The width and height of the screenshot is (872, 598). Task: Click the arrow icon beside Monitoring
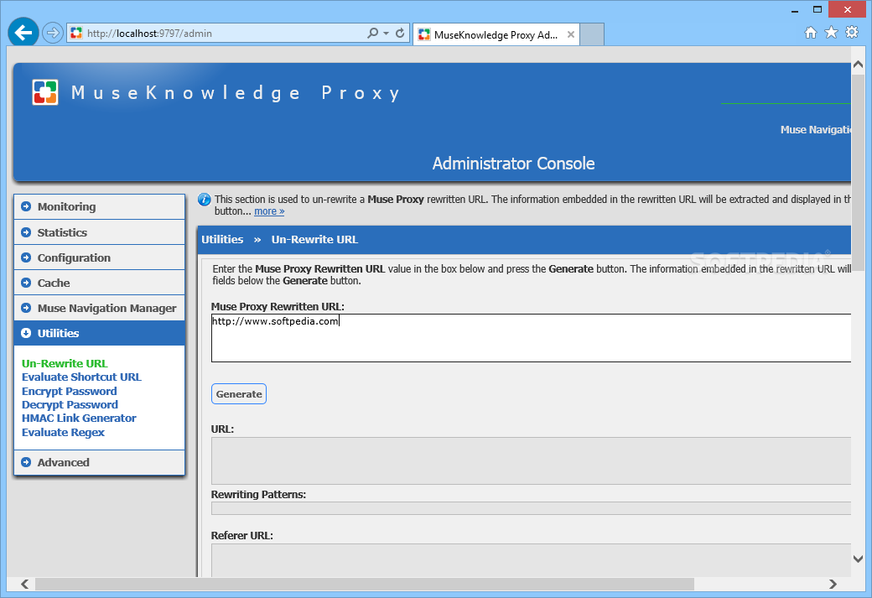(x=26, y=206)
